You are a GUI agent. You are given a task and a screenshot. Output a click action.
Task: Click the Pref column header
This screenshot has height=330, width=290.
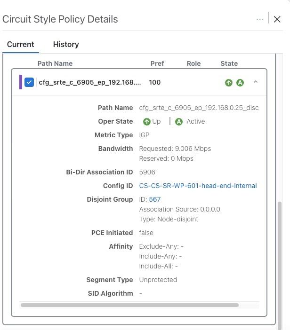[x=157, y=63]
